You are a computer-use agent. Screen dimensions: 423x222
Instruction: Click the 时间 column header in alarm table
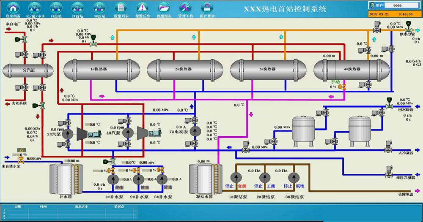[43, 207]
